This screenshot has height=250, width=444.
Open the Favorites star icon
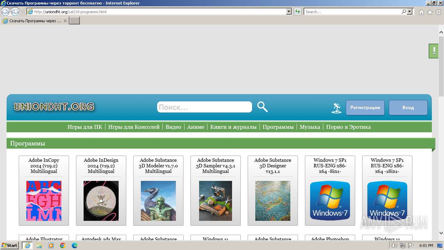[430, 12]
